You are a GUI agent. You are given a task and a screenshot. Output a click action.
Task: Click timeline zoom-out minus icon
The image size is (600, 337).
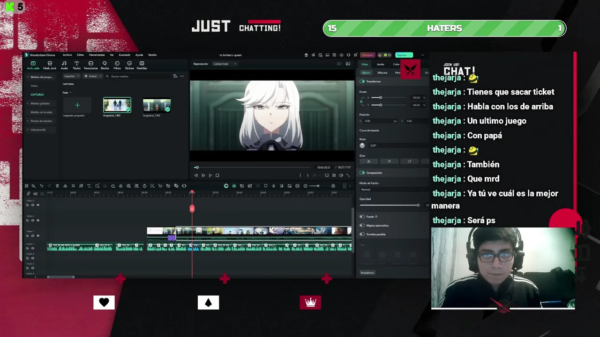tap(305, 186)
